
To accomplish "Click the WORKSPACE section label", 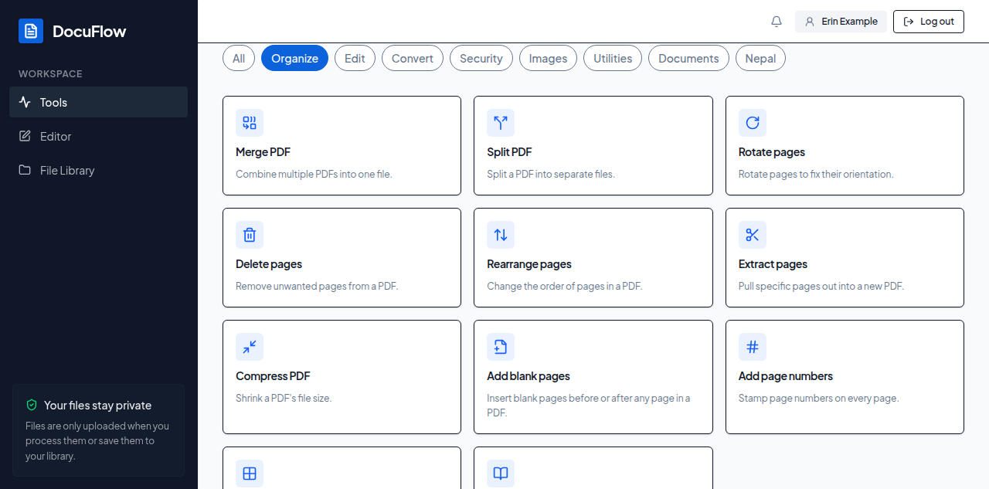I will pyautogui.click(x=50, y=74).
